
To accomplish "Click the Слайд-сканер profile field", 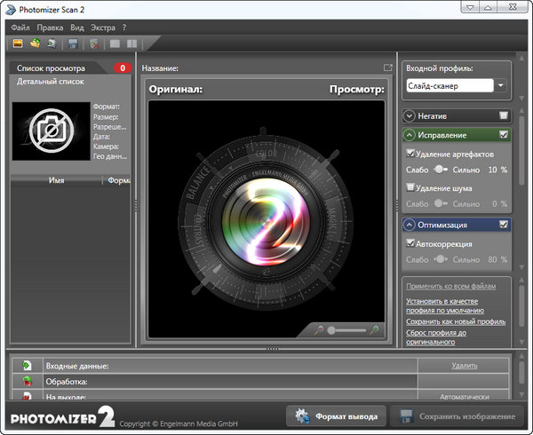I will 449,85.
